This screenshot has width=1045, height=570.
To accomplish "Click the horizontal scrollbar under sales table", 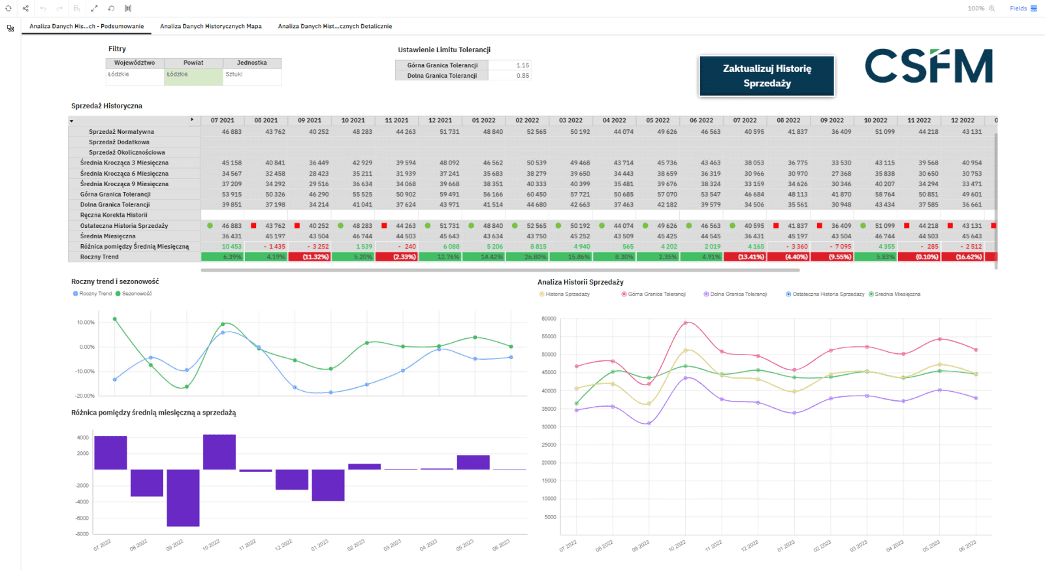I will pyautogui.click(x=500, y=270).
